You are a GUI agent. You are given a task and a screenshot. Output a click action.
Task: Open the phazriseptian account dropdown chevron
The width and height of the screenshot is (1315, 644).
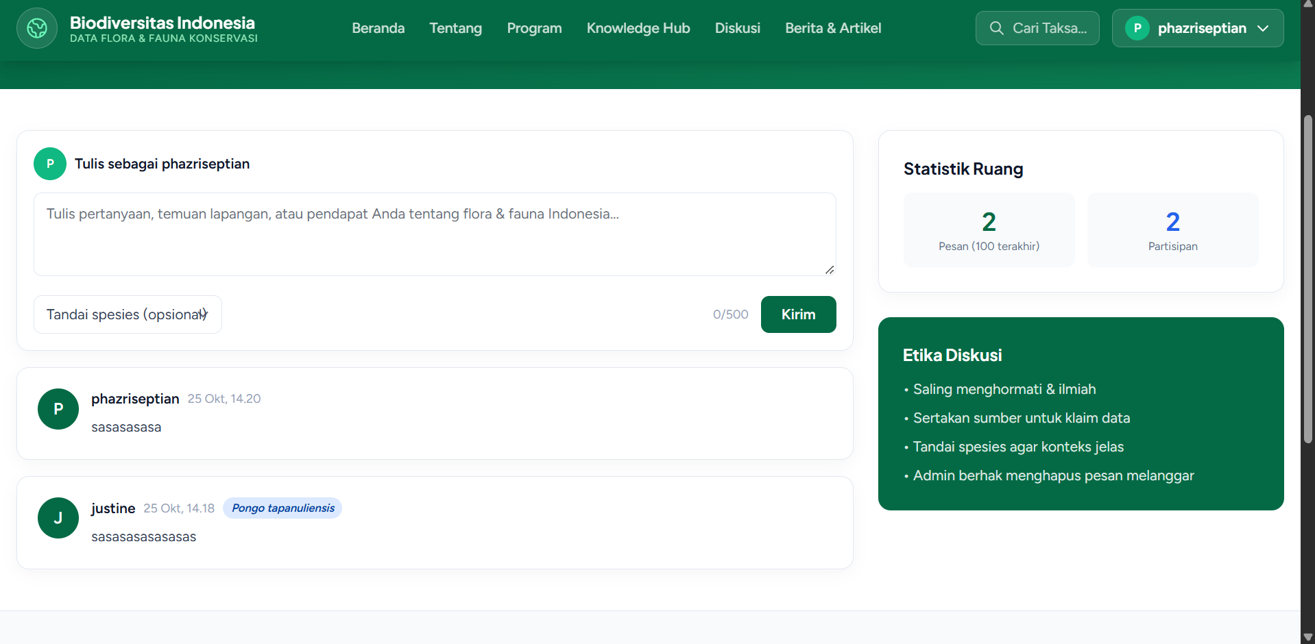(x=1263, y=28)
